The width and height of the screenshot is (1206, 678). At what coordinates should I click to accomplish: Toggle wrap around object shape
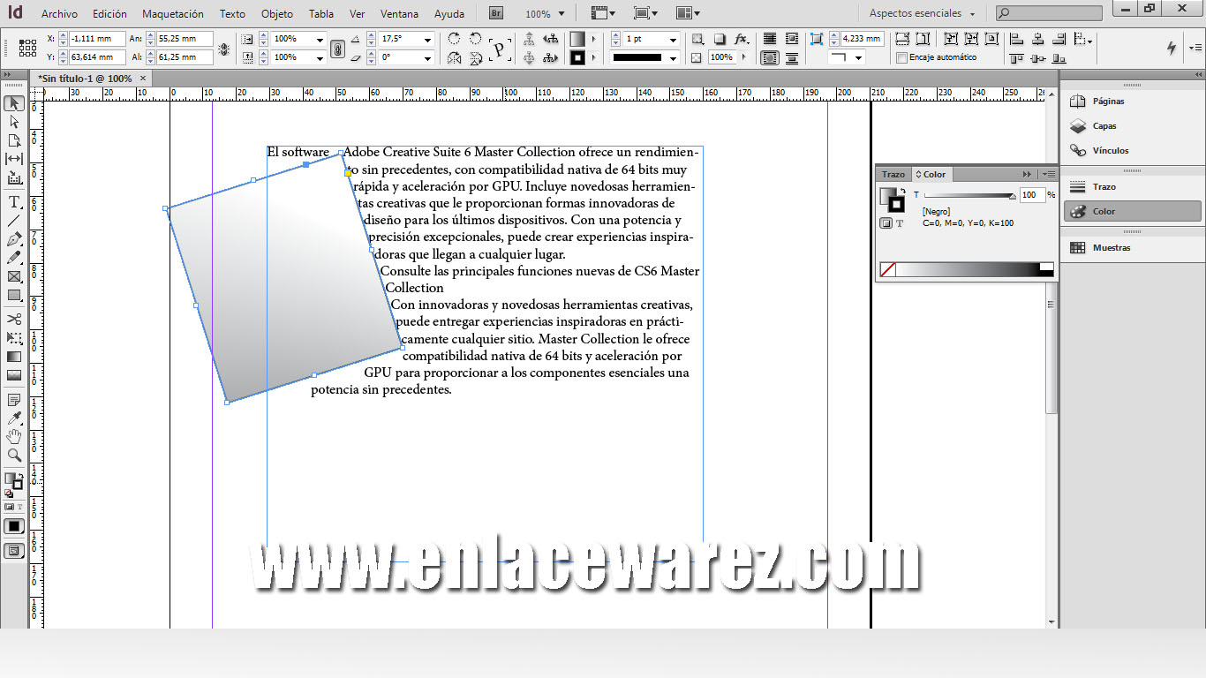pyautogui.click(x=770, y=58)
